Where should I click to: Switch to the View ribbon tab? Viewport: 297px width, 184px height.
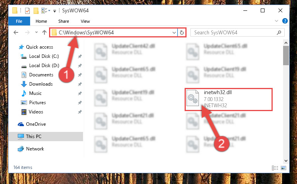click(85, 21)
